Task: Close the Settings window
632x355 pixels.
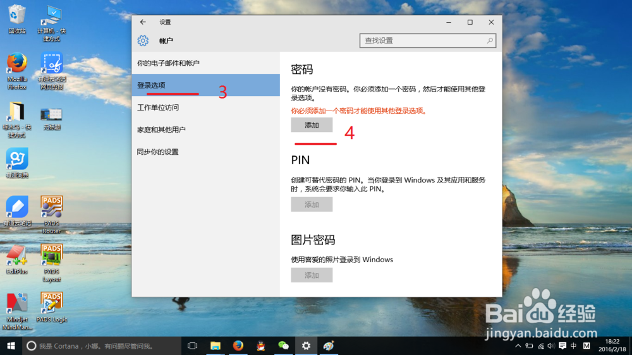Action: click(x=491, y=22)
